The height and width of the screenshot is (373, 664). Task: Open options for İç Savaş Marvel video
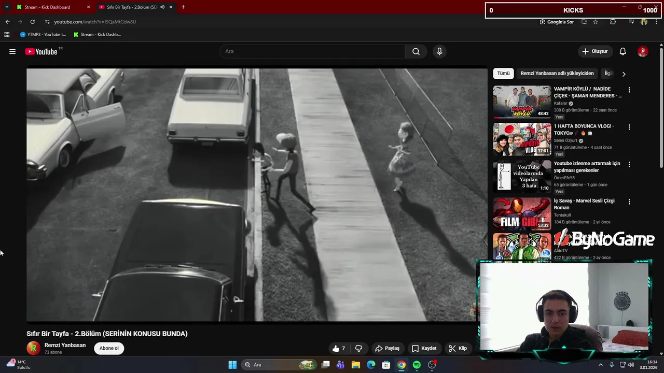pyautogui.click(x=629, y=202)
